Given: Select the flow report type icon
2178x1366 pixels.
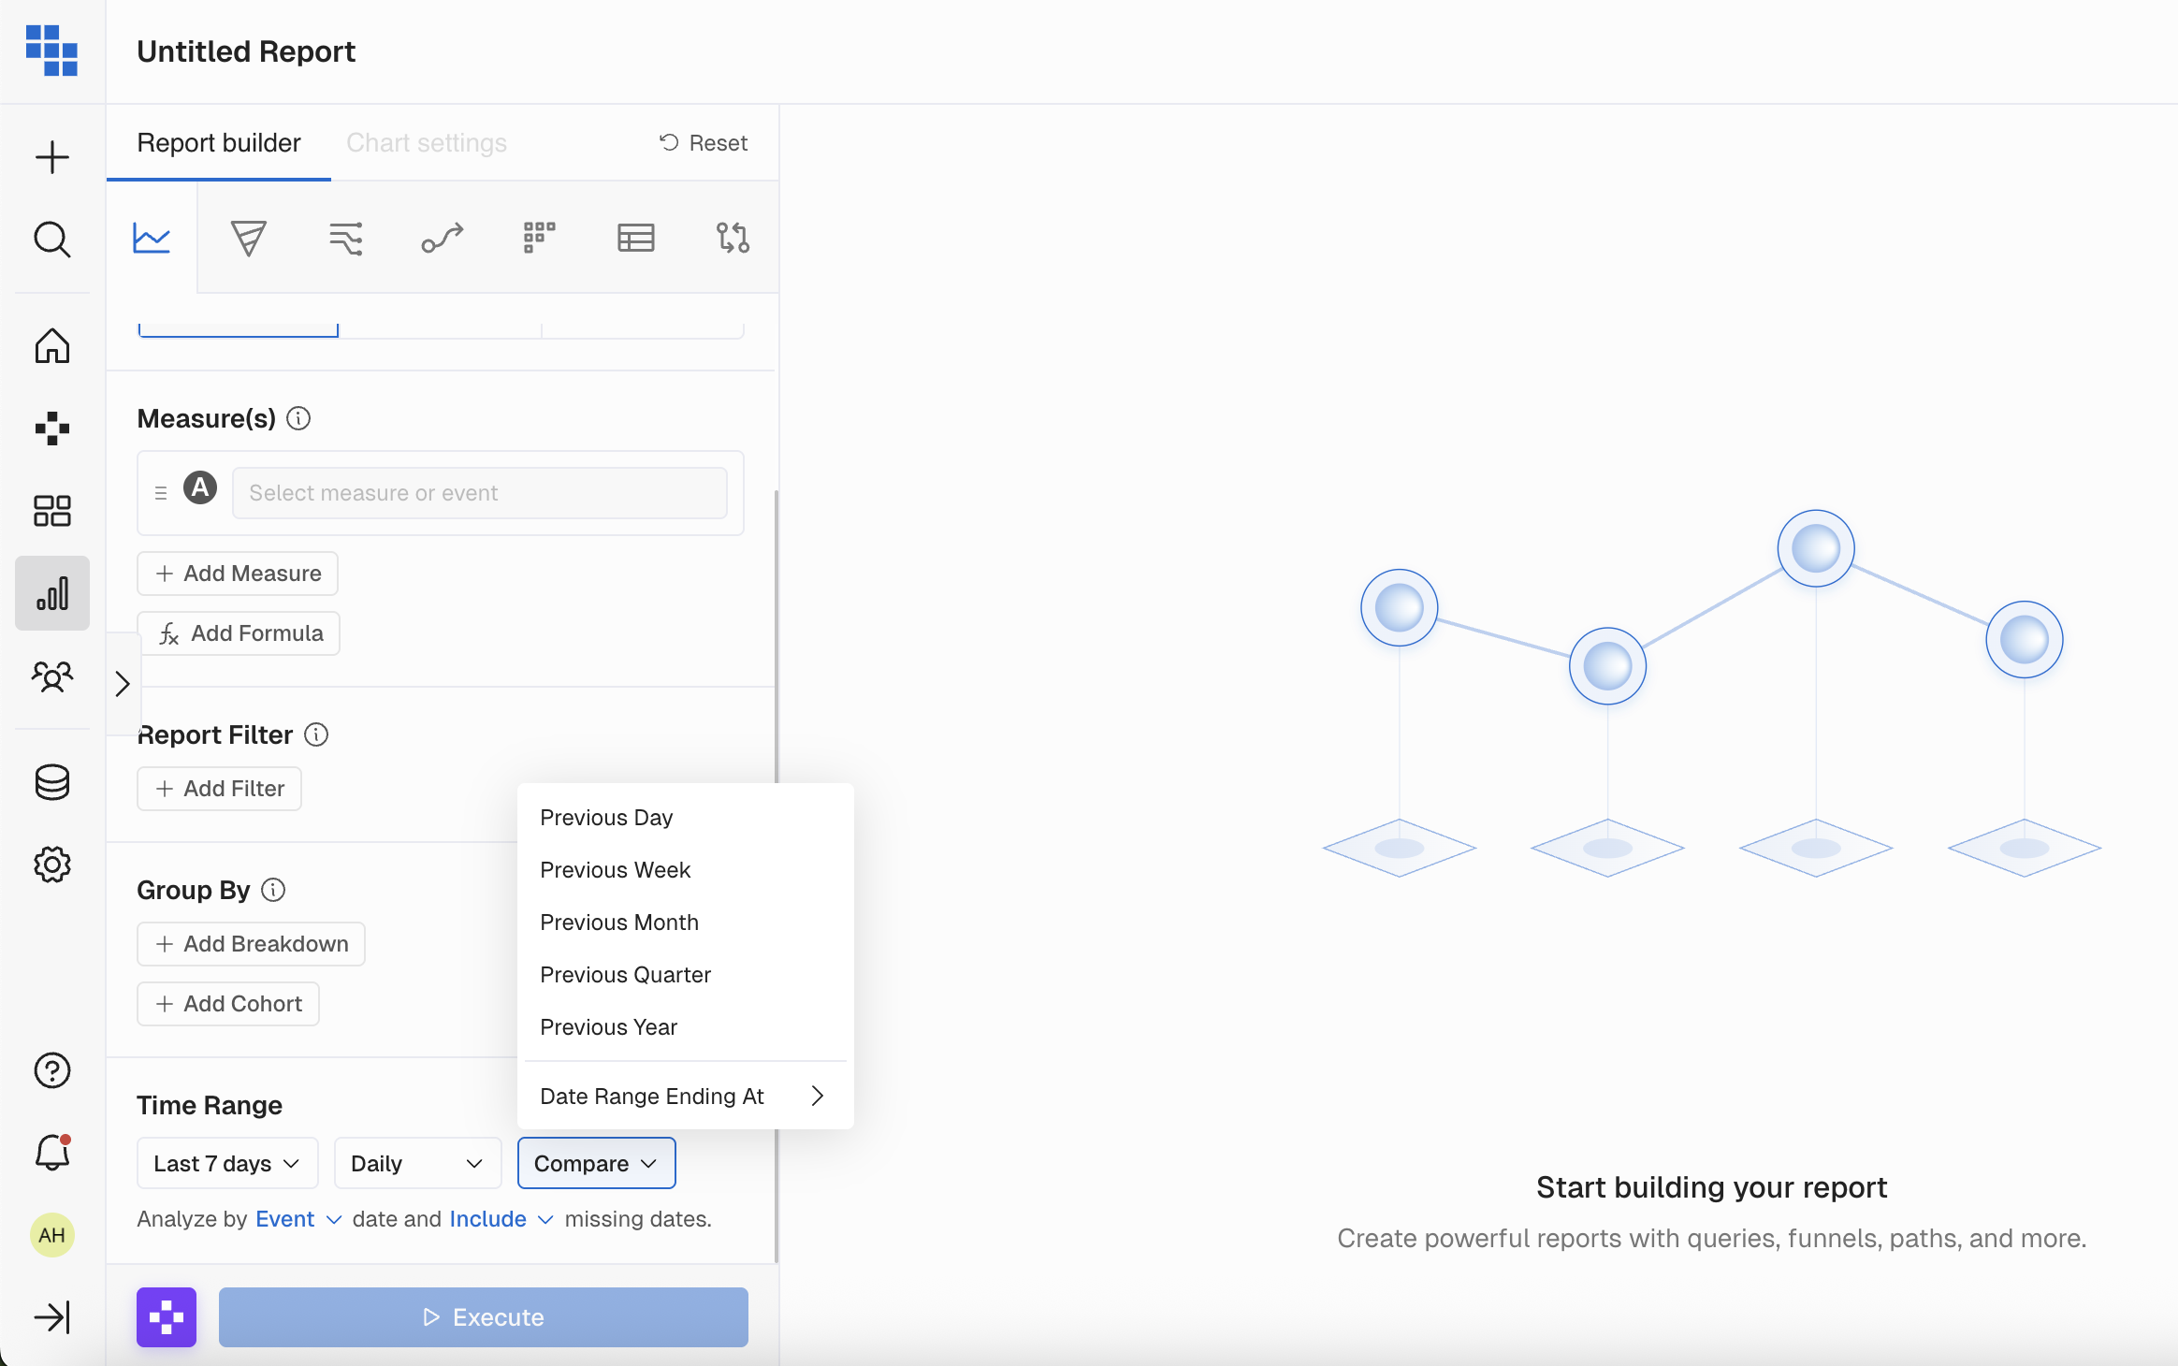Looking at the screenshot, I should pos(345,238).
